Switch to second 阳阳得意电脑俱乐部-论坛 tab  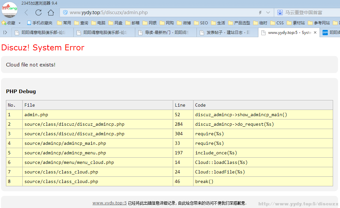105,33
